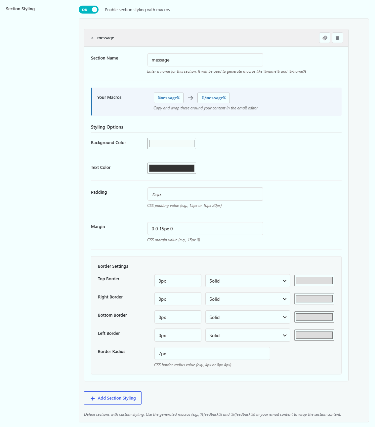
Task: Open the Top Border style dropdown
Action: coord(248,281)
